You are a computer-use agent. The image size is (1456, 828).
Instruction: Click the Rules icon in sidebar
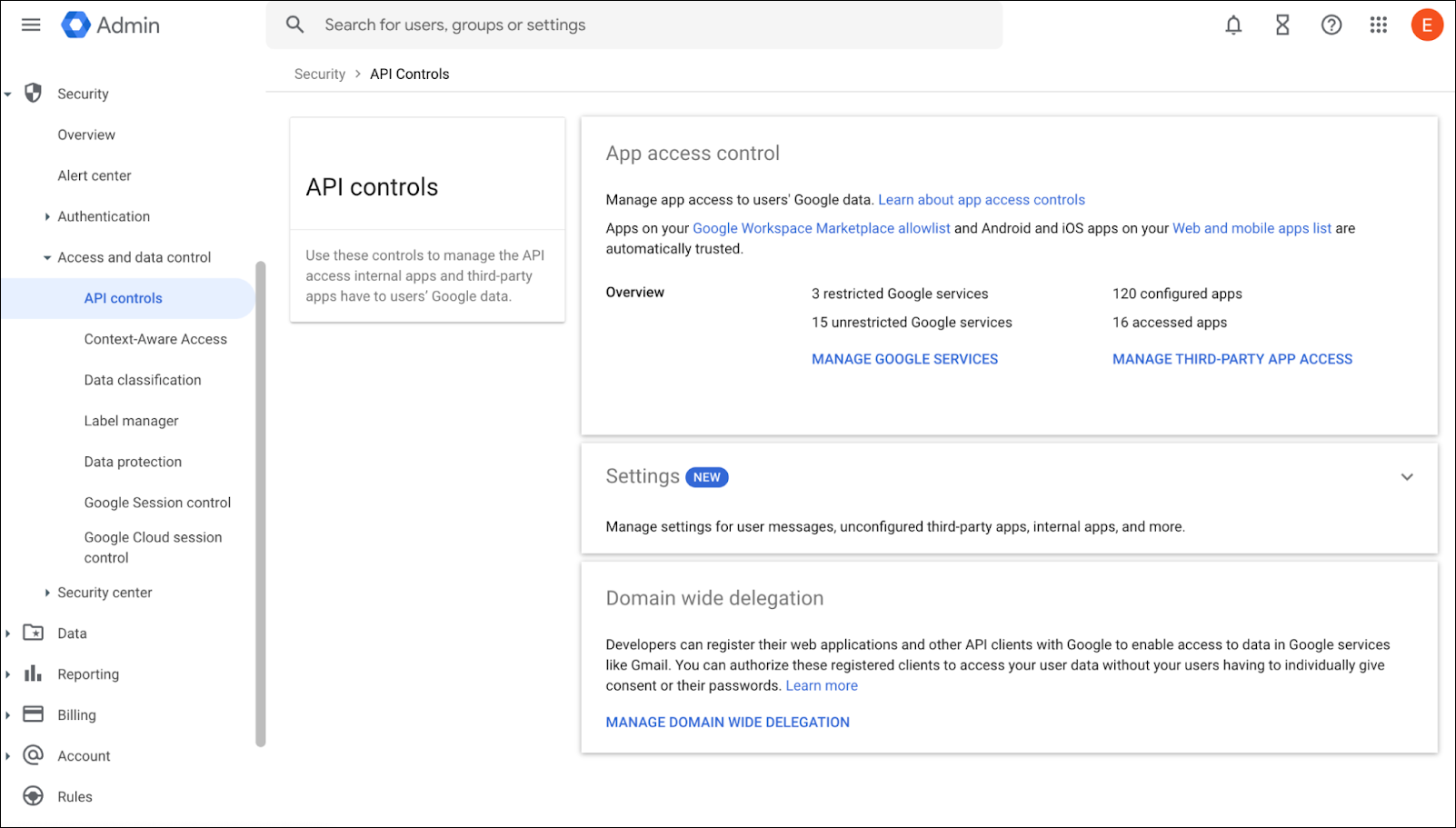(x=34, y=796)
